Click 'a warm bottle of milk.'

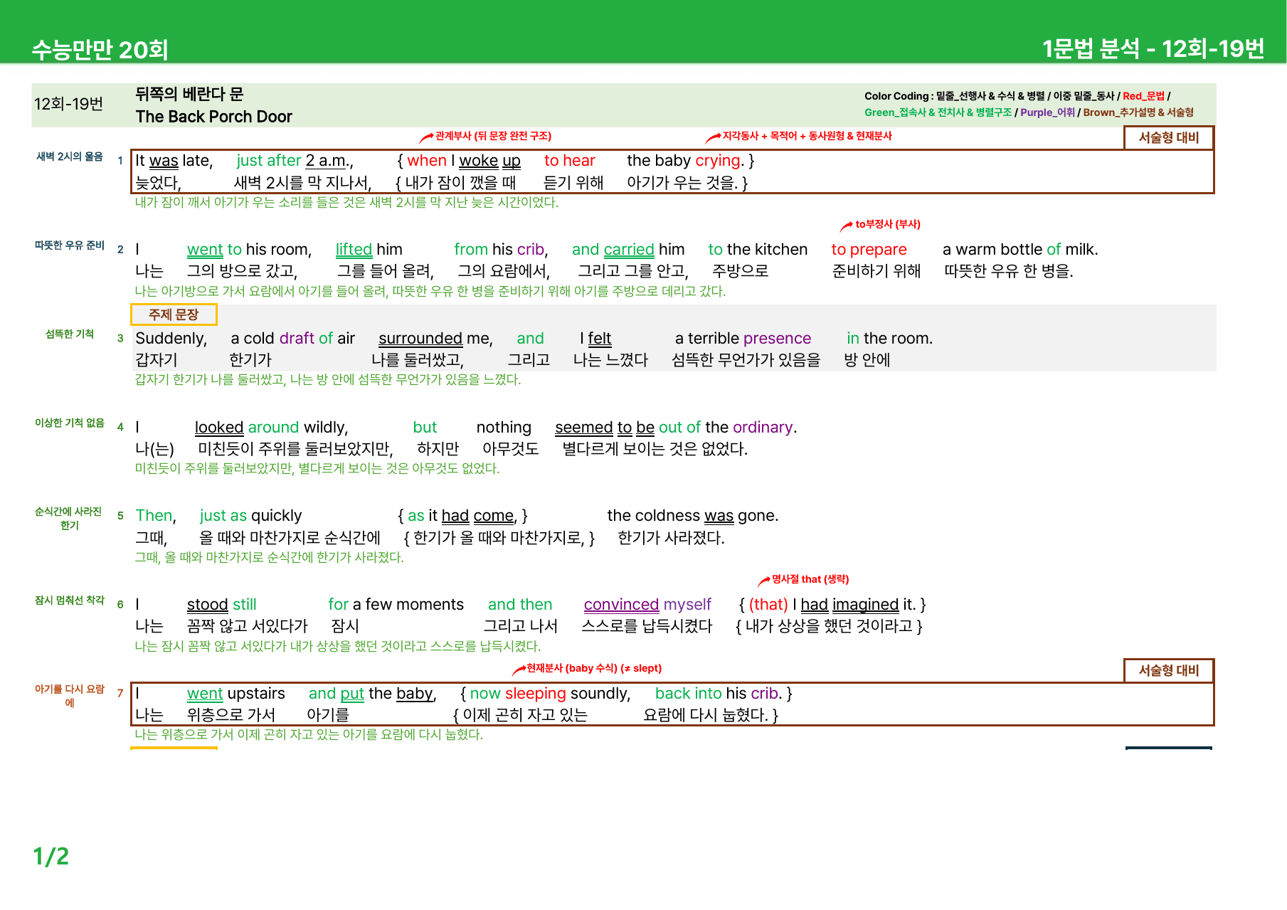pos(1020,250)
